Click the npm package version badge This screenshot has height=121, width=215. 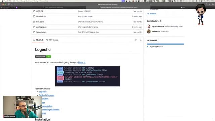click(43, 57)
